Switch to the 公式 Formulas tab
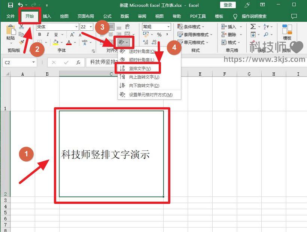 point(107,16)
